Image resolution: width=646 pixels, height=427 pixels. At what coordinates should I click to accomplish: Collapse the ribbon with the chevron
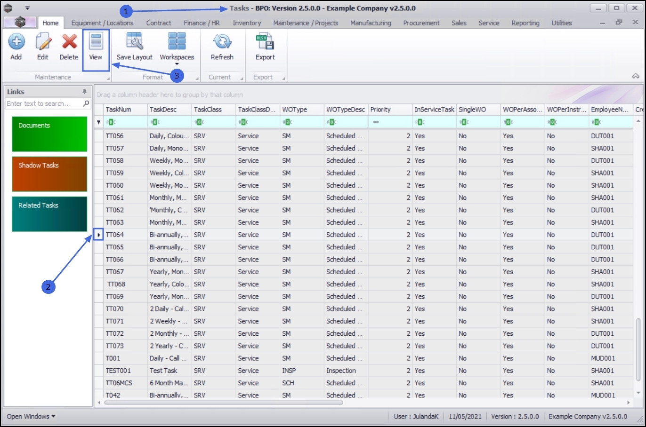[636, 76]
